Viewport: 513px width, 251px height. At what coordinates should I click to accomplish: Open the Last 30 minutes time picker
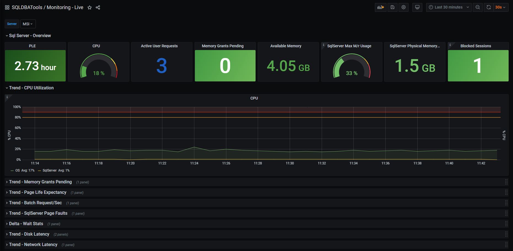click(x=449, y=7)
